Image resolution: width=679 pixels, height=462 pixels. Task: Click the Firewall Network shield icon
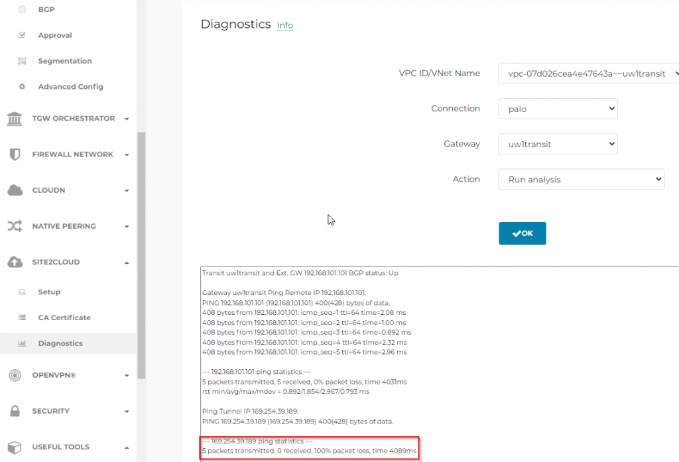(15, 154)
